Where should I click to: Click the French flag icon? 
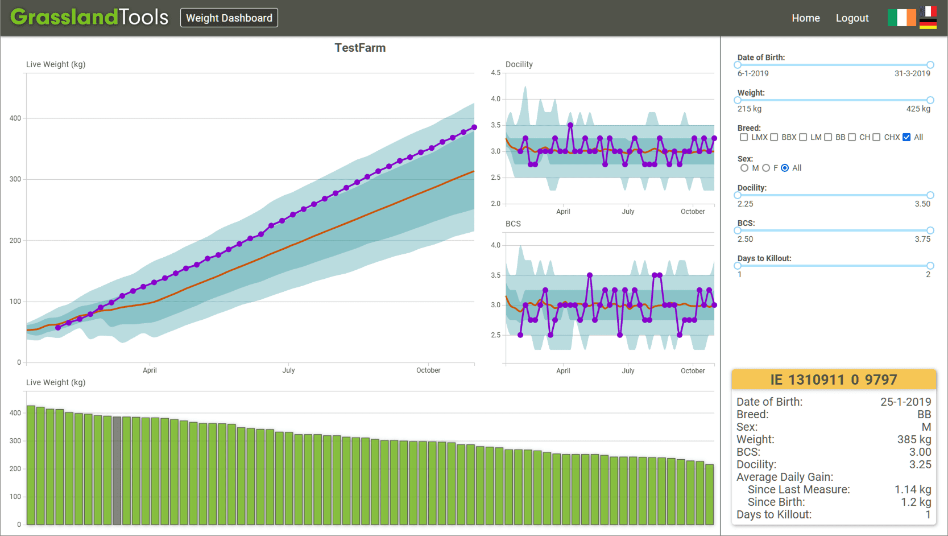point(928,12)
